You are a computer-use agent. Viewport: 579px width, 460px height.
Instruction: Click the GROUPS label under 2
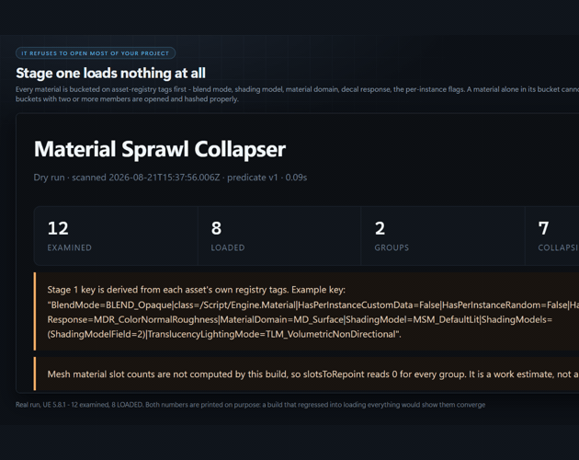coord(392,247)
